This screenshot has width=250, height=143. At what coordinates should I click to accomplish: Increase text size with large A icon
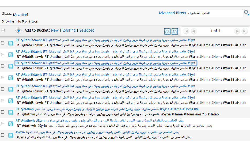pyautogui.click(x=175, y=31)
